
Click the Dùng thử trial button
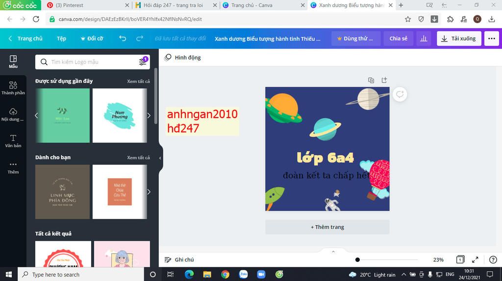point(356,38)
